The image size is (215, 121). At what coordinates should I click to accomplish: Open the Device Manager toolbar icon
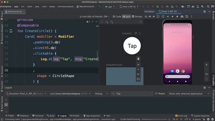(x=198, y=7)
